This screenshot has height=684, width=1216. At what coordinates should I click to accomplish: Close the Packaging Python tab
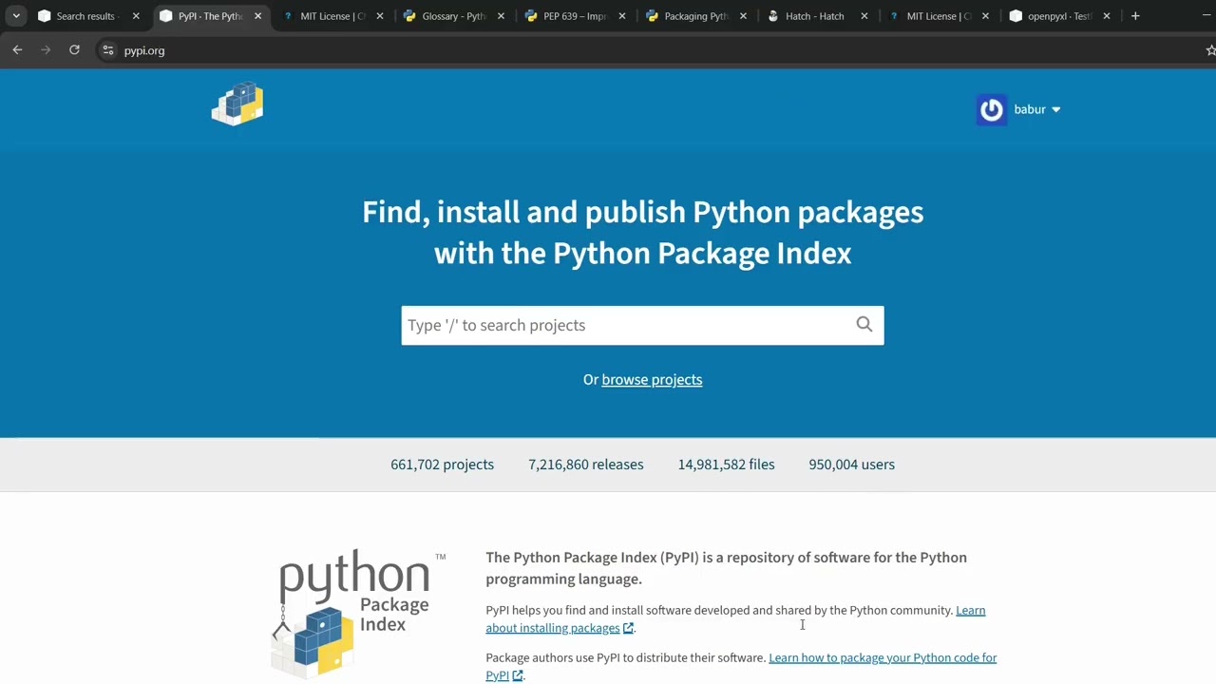pyautogui.click(x=743, y=16)
